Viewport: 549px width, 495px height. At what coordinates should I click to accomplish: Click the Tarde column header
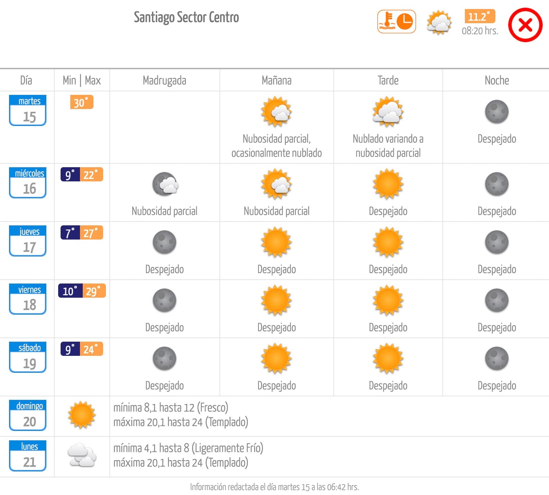coord(388,80)
